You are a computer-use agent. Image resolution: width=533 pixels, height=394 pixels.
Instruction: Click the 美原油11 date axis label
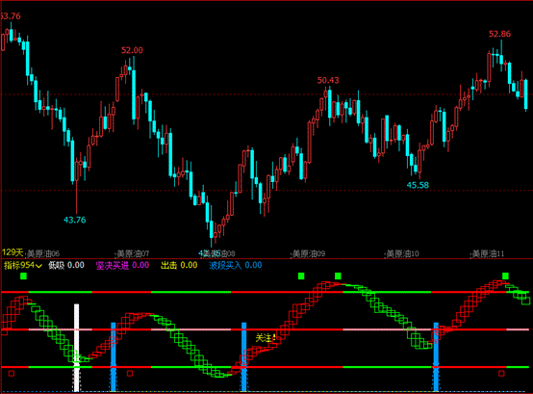488,253
